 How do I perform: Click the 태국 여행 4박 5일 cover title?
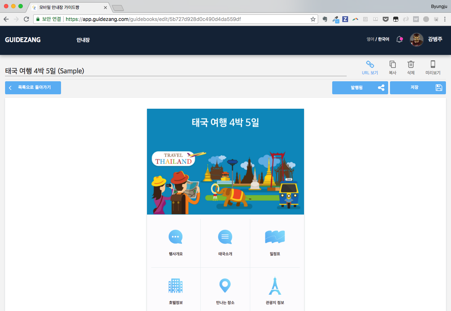point(225,122)
